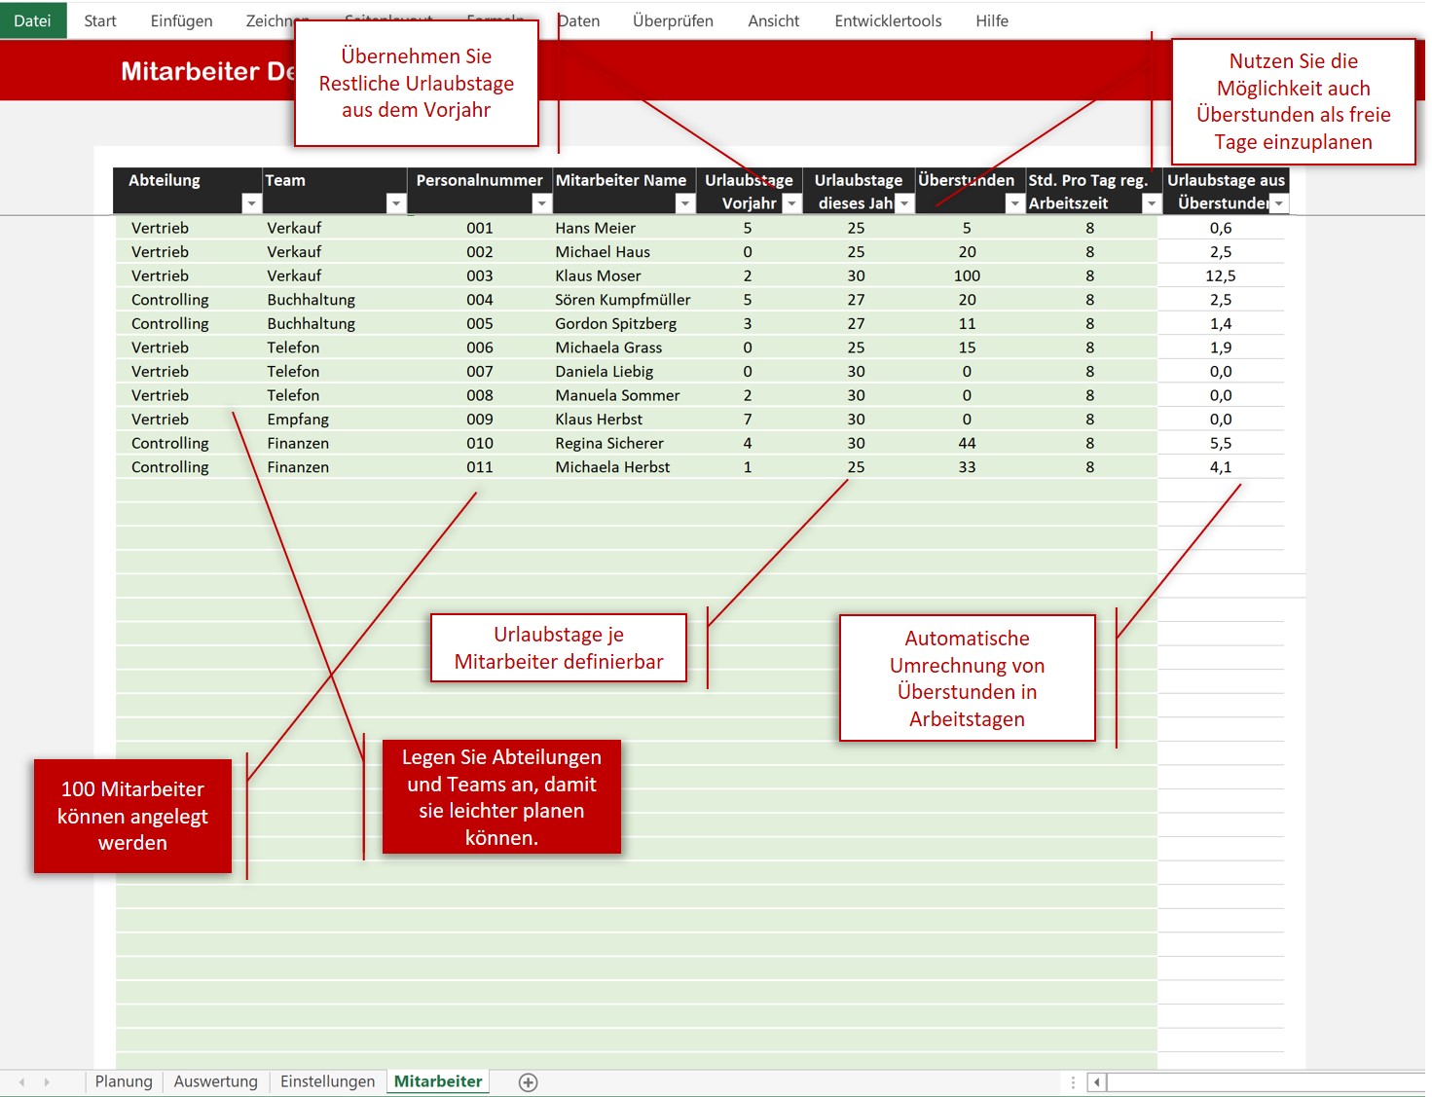Go to the Auswertung sheet tab

[215, 1081]
